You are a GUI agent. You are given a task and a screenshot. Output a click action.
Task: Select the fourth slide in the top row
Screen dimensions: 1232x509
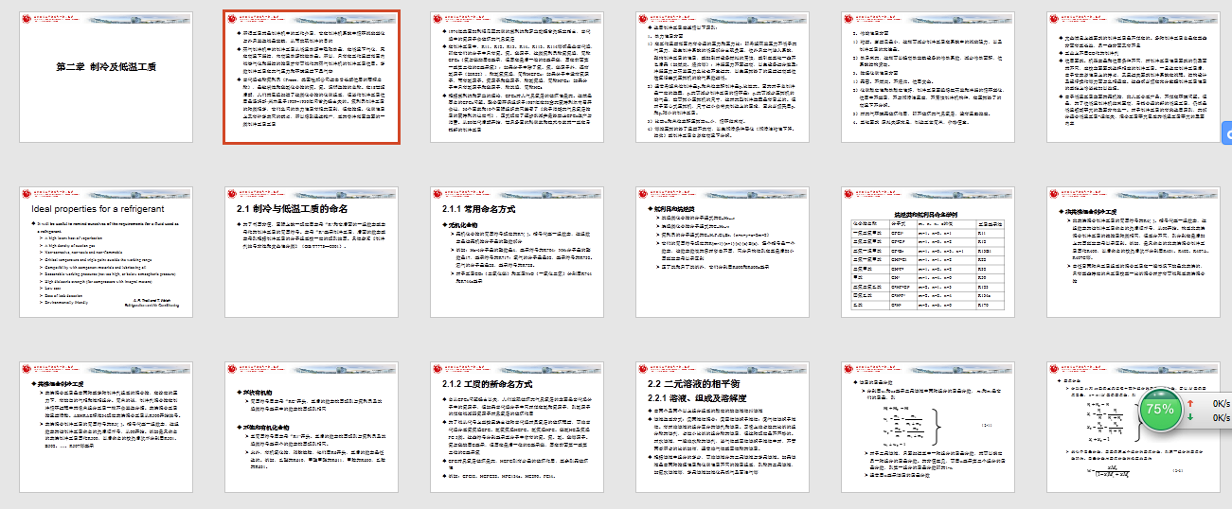pyautogui.click(x=722, y=78)
